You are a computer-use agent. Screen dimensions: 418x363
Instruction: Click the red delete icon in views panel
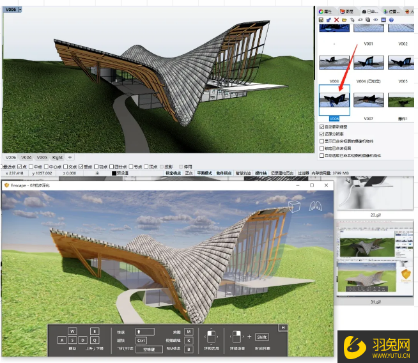336,20
